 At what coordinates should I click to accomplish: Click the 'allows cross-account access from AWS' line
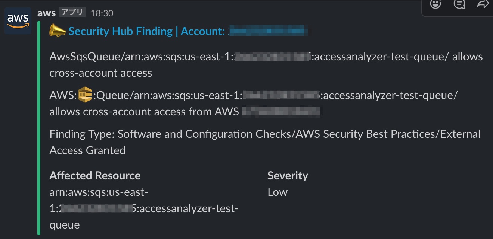(144, 112)
